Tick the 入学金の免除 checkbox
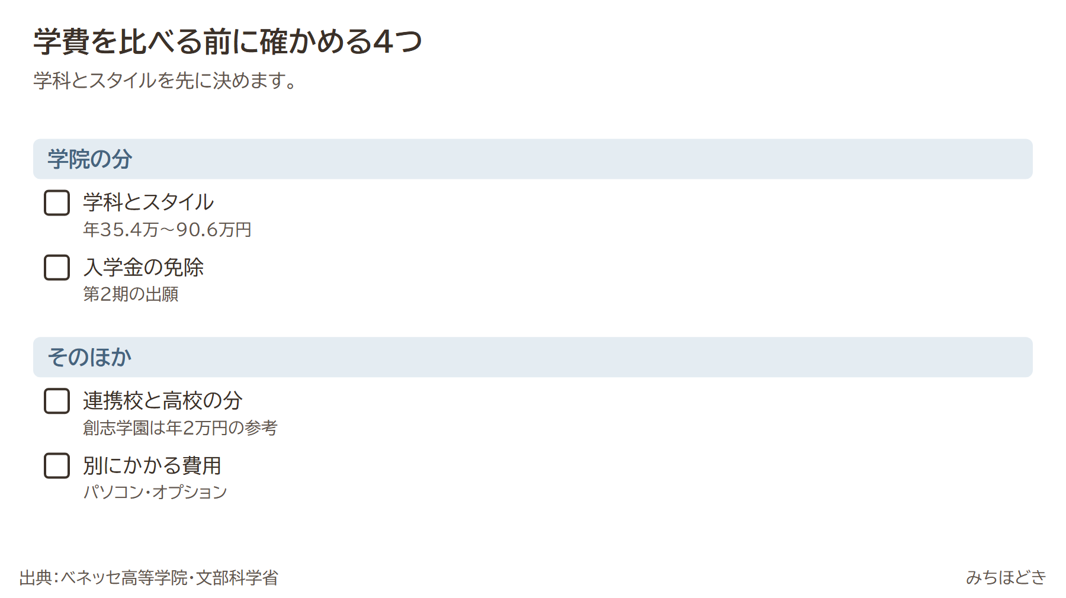 [x=57, y=268]
